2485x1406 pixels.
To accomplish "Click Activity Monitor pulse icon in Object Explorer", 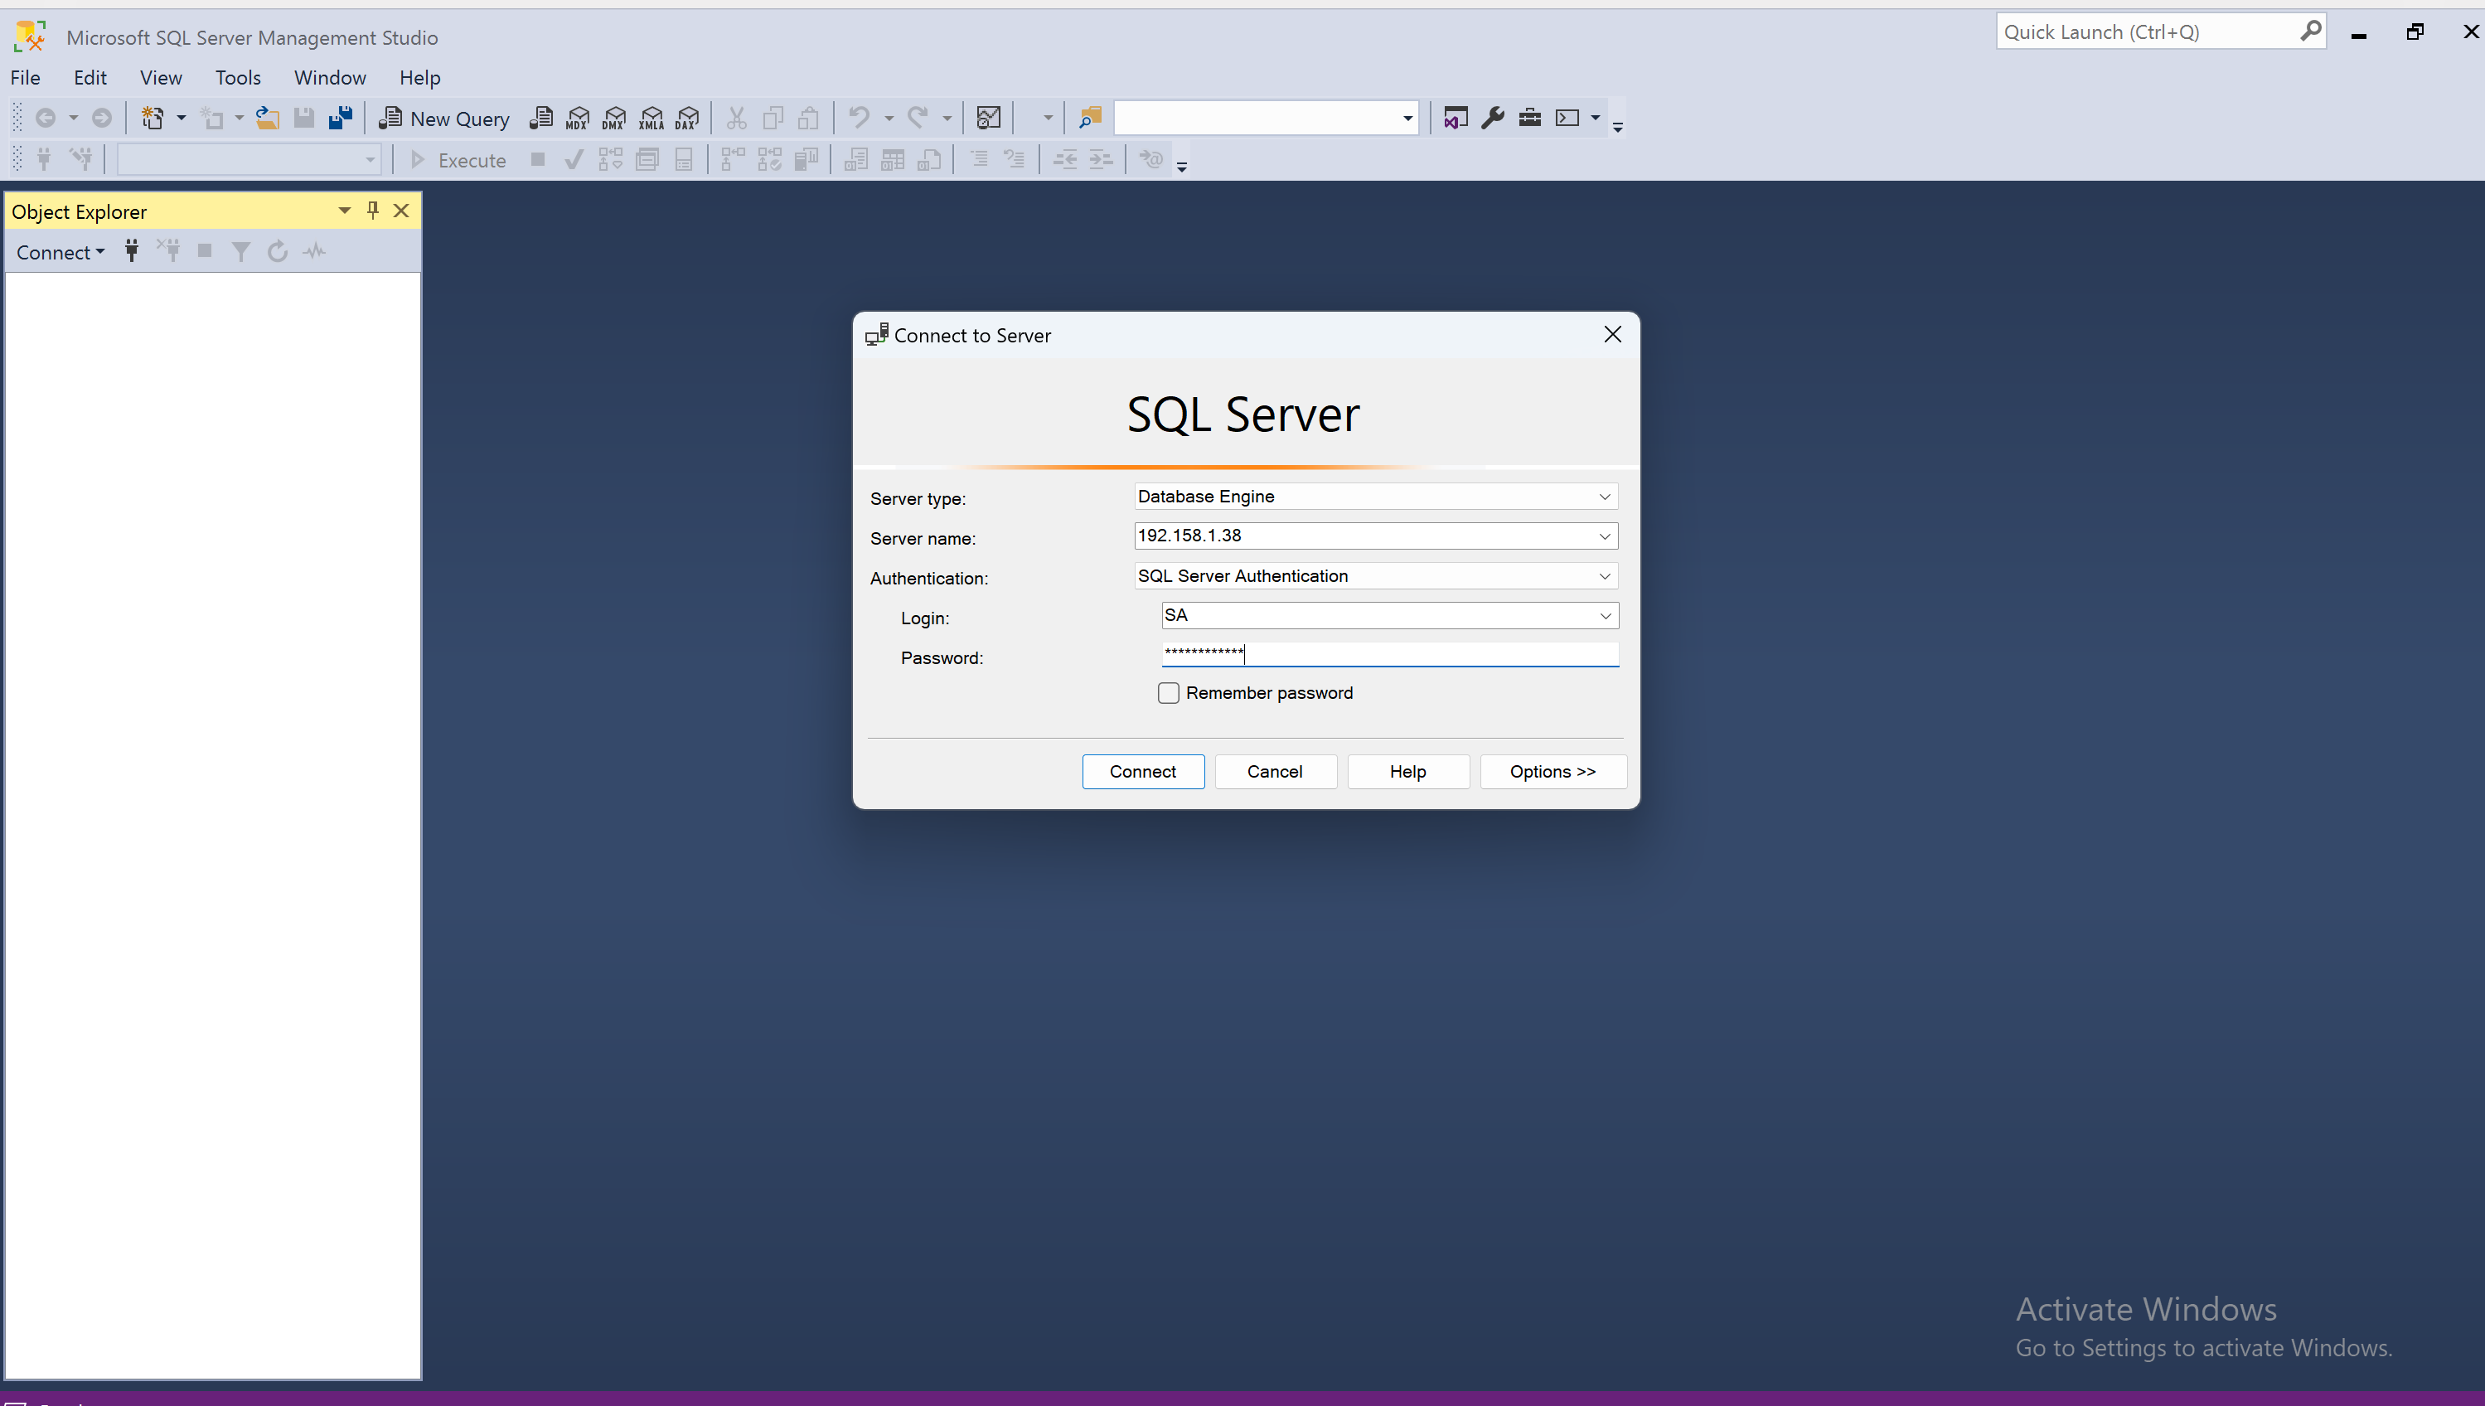I will [x=315, y=252].
